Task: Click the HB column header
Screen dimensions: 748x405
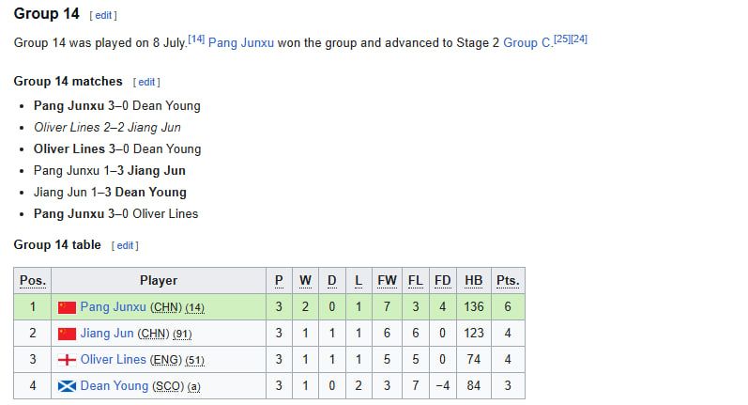Action: [x=474, y=280]
